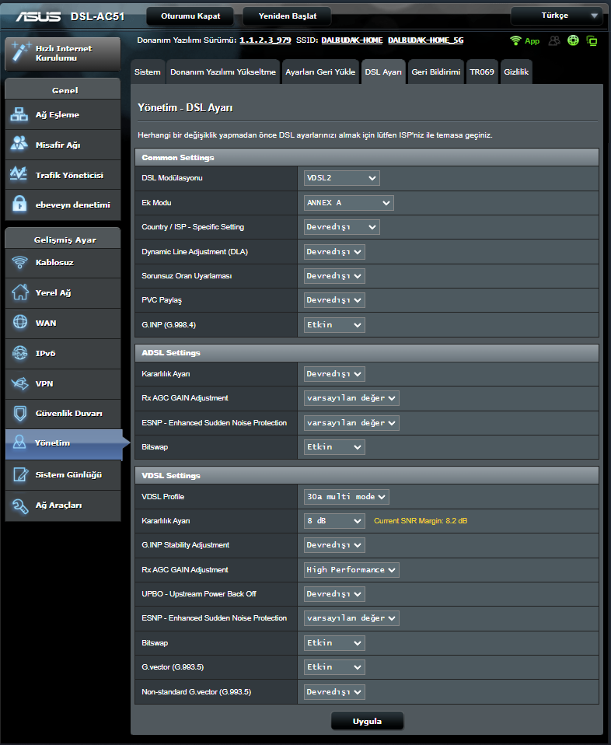Screen dimensions: 611x745
Task: Click the Gelişmiş Ayar sidebar heading
Action: point(65,240)
